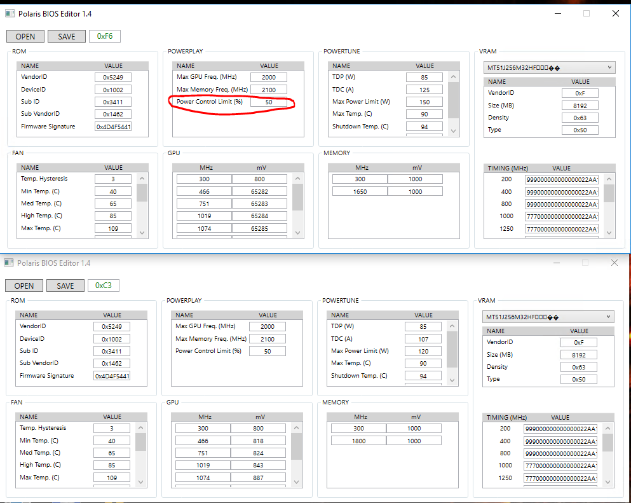Edit TDC (A) value 107 in bottom window
The image size is (631, 503).
pos(423,339)
